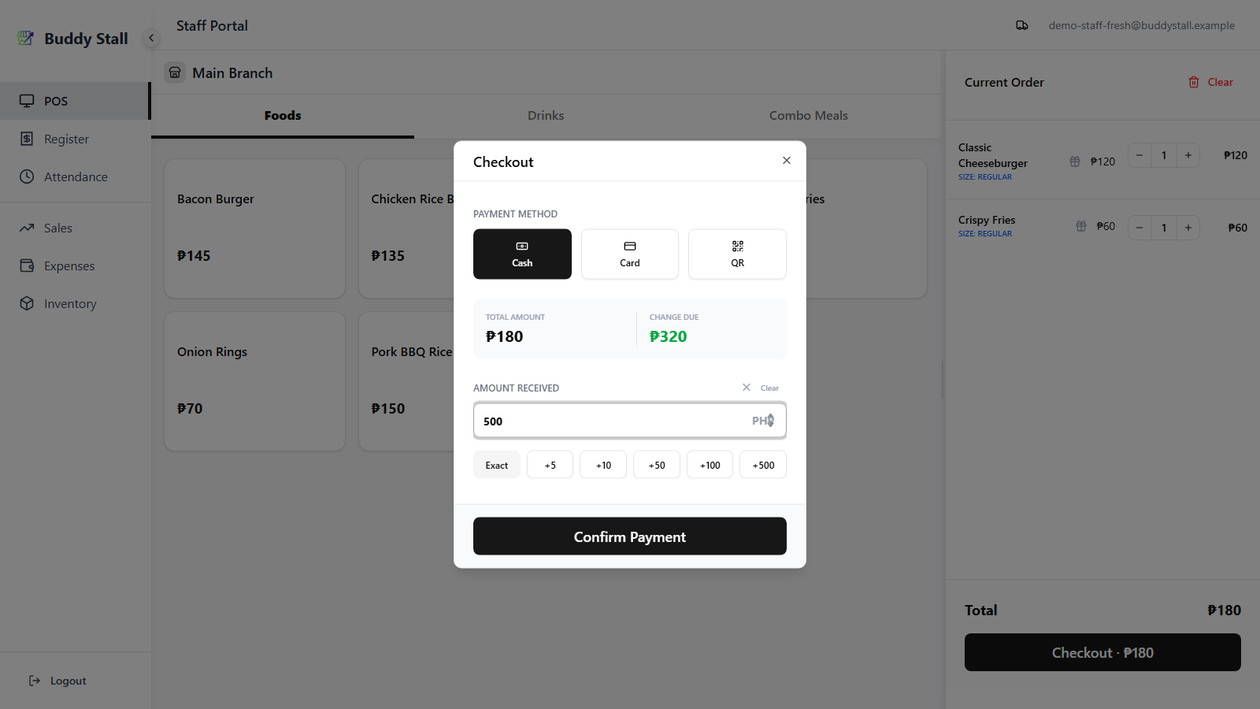Click the Crispy Fries item name

click(987, 220)
